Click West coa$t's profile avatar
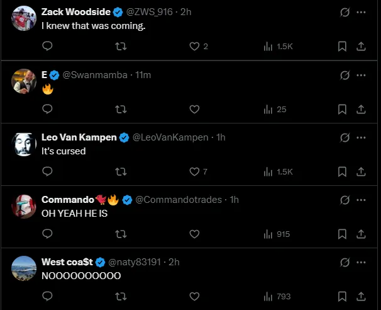381x310 pixels. 25,268
